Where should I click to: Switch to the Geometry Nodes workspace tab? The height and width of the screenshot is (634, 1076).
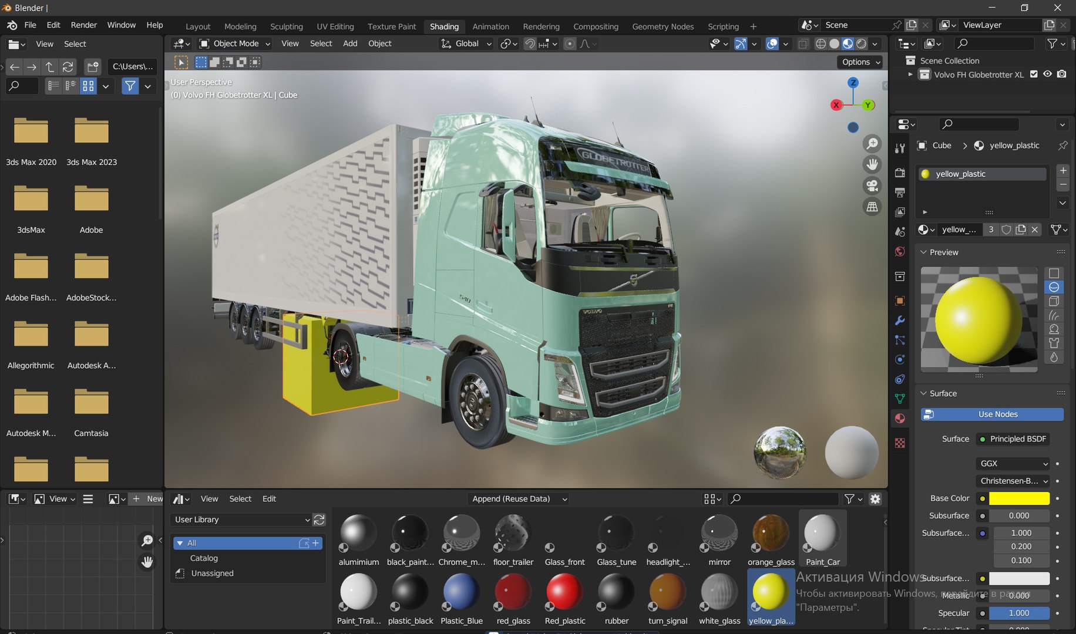click(663, 26)
